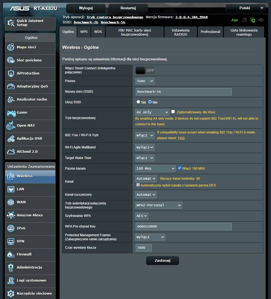Toggle DFS automatic channel selection checkbox

(138, 185)
